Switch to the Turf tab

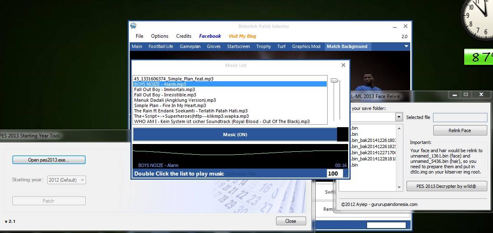(x=281, y=46)
